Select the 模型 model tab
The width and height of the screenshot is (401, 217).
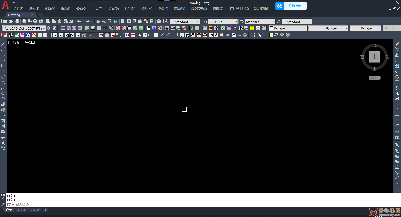(9, 210)
